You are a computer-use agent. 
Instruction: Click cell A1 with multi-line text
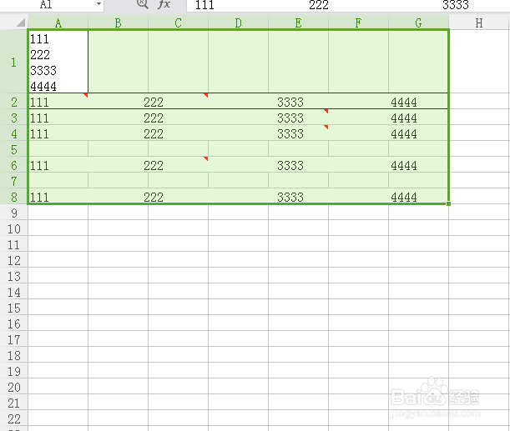tap(58, 62)
